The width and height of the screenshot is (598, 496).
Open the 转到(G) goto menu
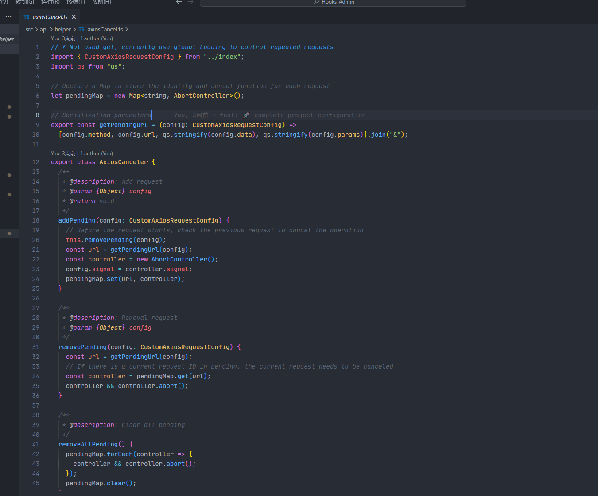click(24, 3)
